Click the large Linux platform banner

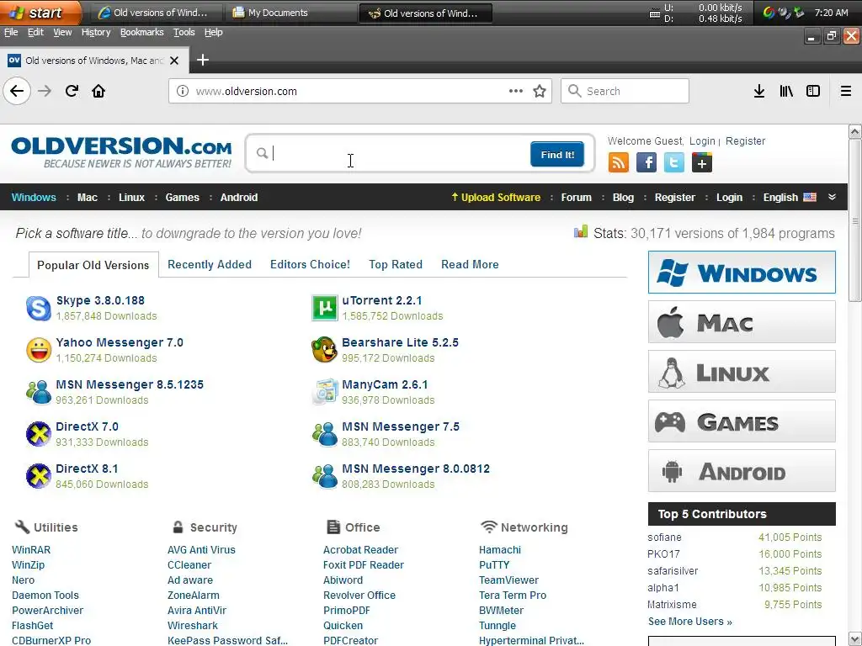(x=742, y=372)
